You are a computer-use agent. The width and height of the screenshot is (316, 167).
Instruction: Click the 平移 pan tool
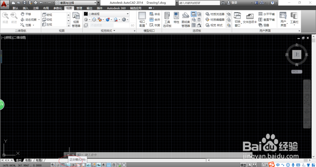(x=26, y=14)
